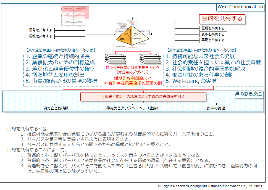This screenshot has width=268, height=190.
Task: Select the 直観を共有する box
Action: point(213,28)
